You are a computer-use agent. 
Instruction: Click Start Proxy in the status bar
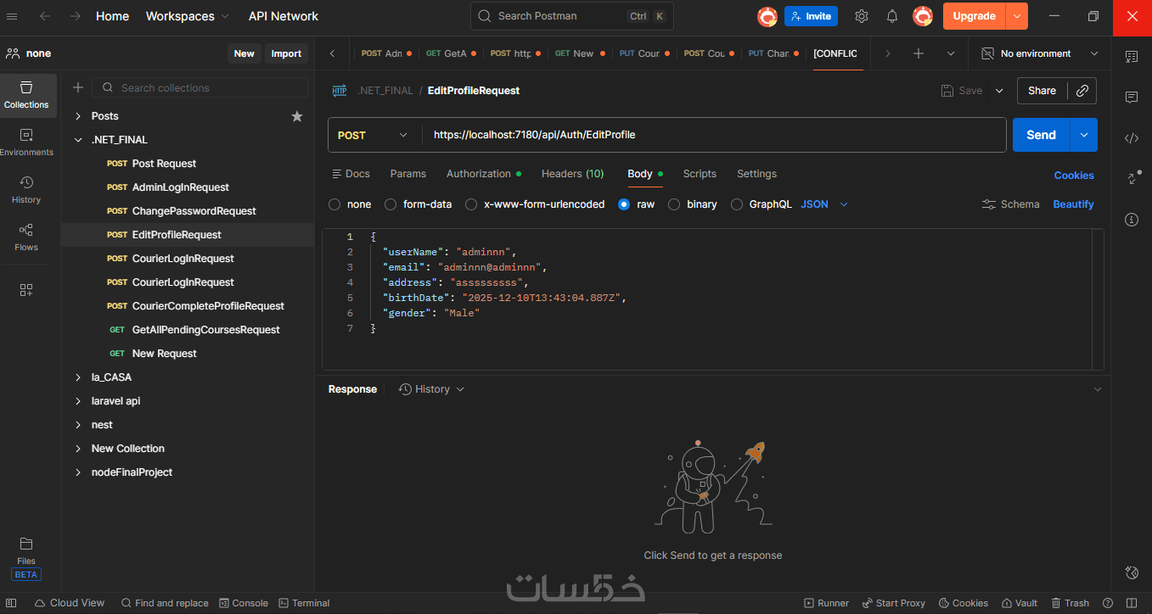[x=893, y=603]
